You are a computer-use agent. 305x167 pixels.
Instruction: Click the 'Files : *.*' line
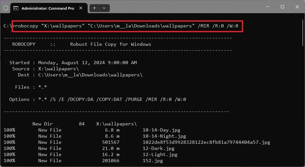(x=31, y=87)
